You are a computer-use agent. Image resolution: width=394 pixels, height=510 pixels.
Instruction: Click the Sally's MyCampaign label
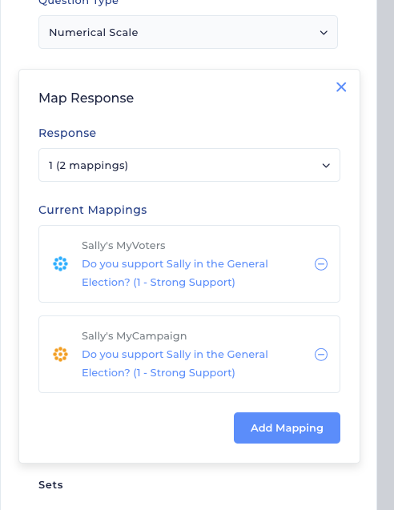click(134, 336)
